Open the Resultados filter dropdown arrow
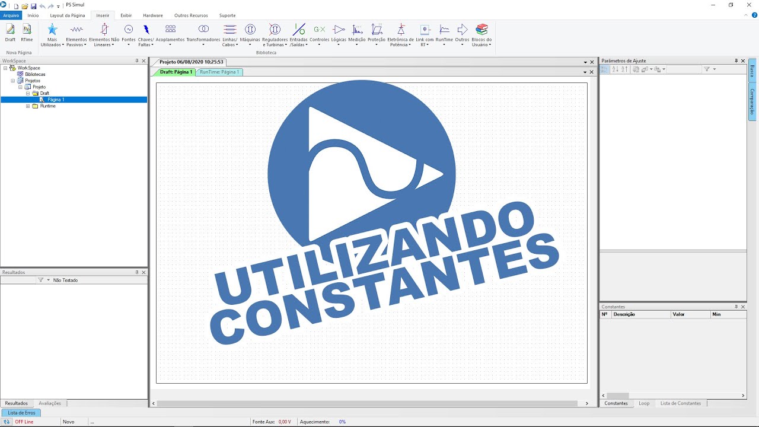The height and width of the screenshot is (427, 759). point(49,280)
